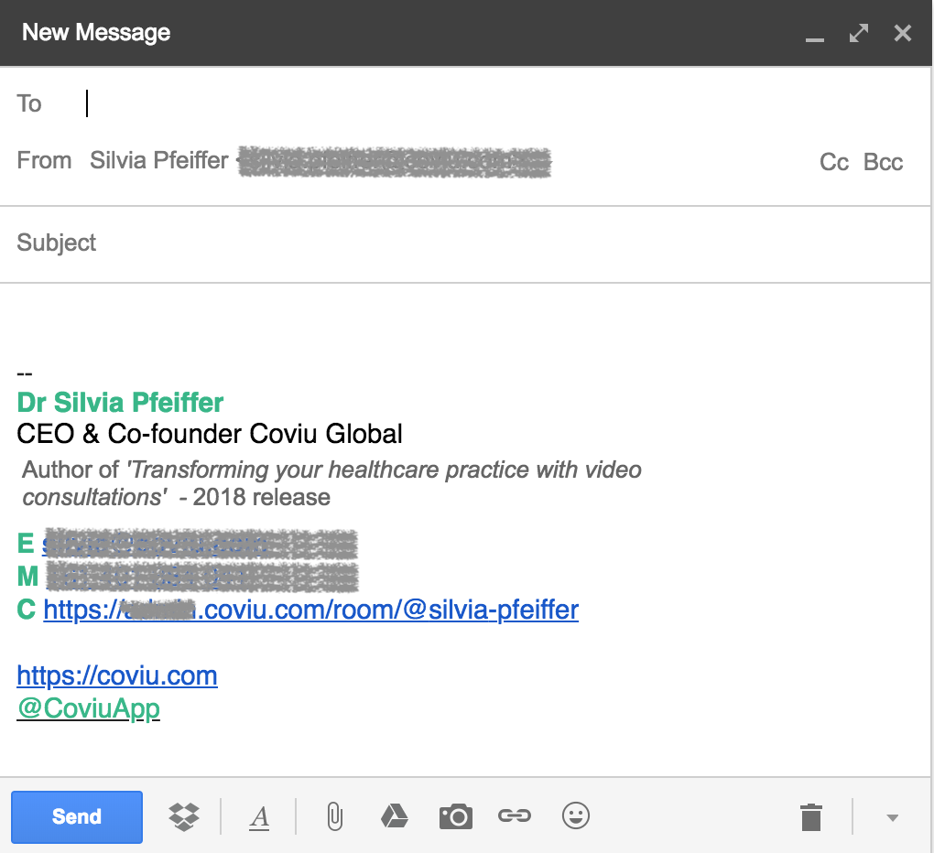Open the From sender address selector
This screenshot has height=853, width=934.
[320, 161]
